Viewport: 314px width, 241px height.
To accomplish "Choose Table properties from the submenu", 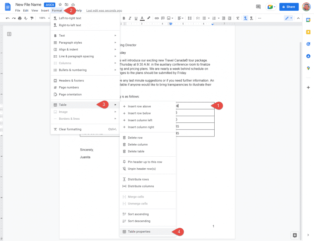I will tap(139, 231).
